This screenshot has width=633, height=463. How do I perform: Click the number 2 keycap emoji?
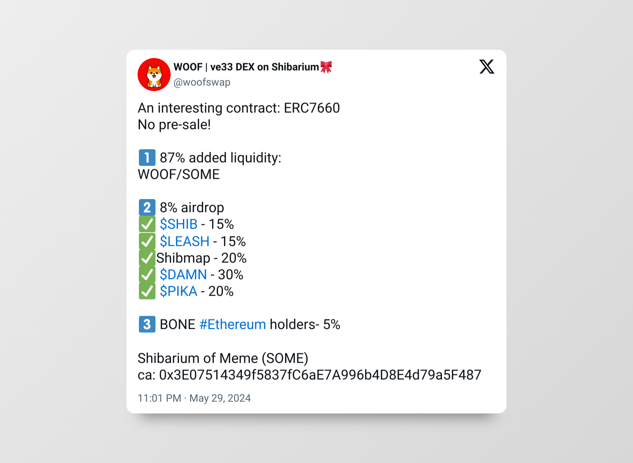147,207
